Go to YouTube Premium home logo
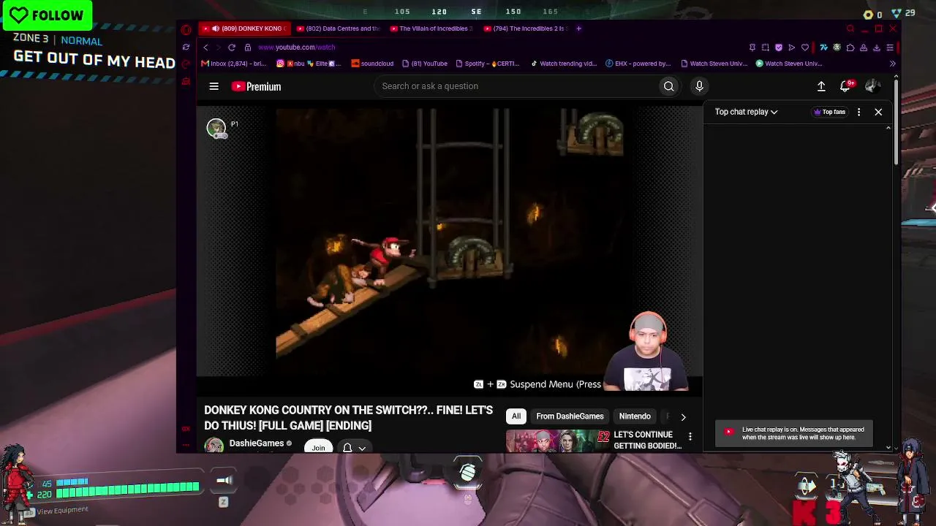The image size is (936, 526). click(256, 86)
